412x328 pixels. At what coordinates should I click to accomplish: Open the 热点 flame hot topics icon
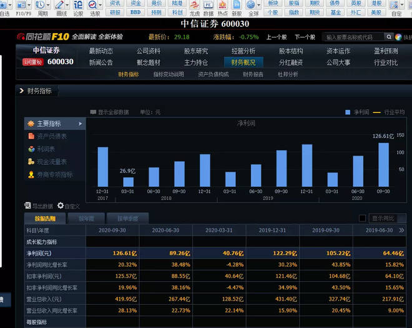coord(223,5)
